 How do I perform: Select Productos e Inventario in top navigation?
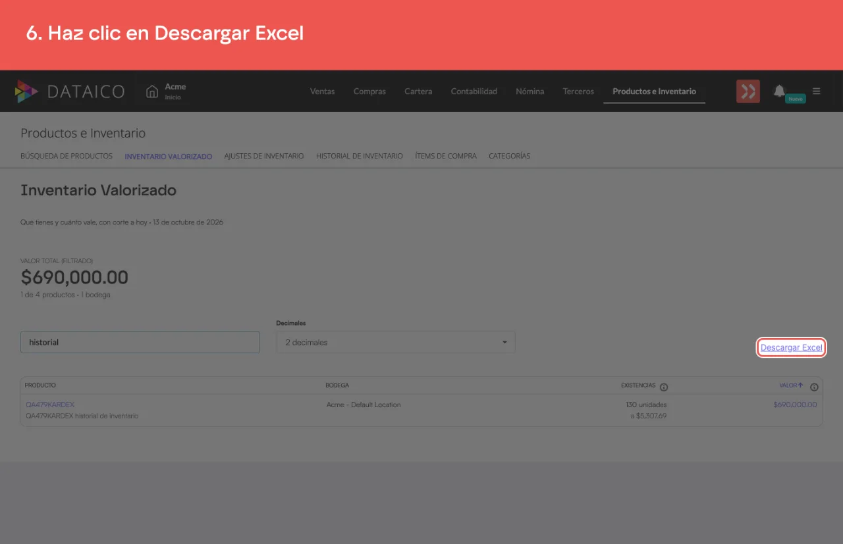click(x=654, y=91)
